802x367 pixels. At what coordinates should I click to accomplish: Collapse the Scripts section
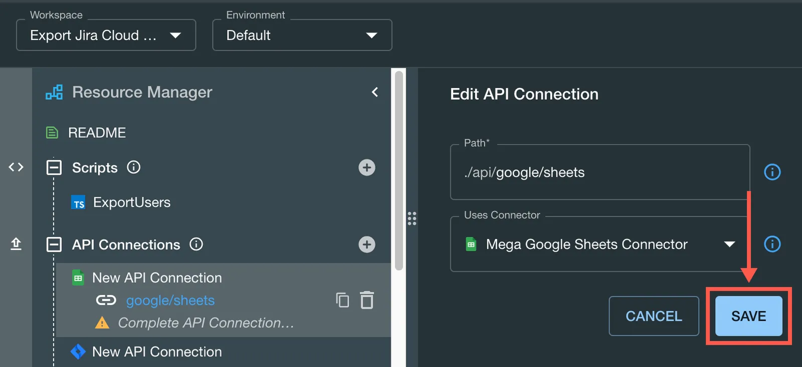54,167
